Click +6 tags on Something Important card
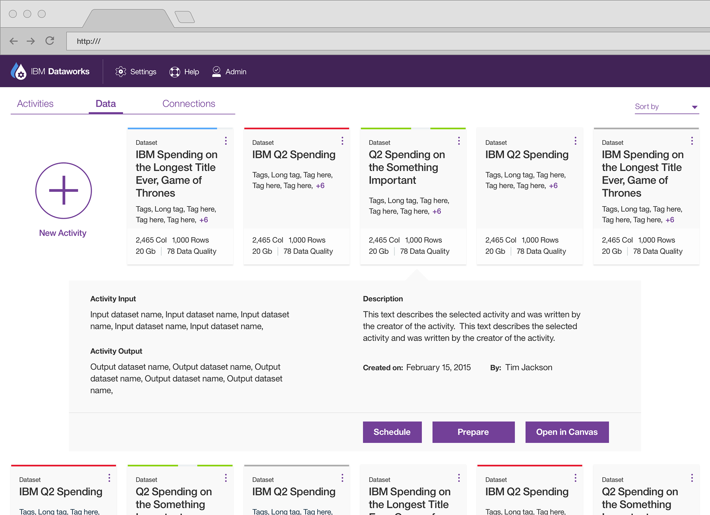The image size is (710, 515). pyautogui.click(x=437, y=211)
